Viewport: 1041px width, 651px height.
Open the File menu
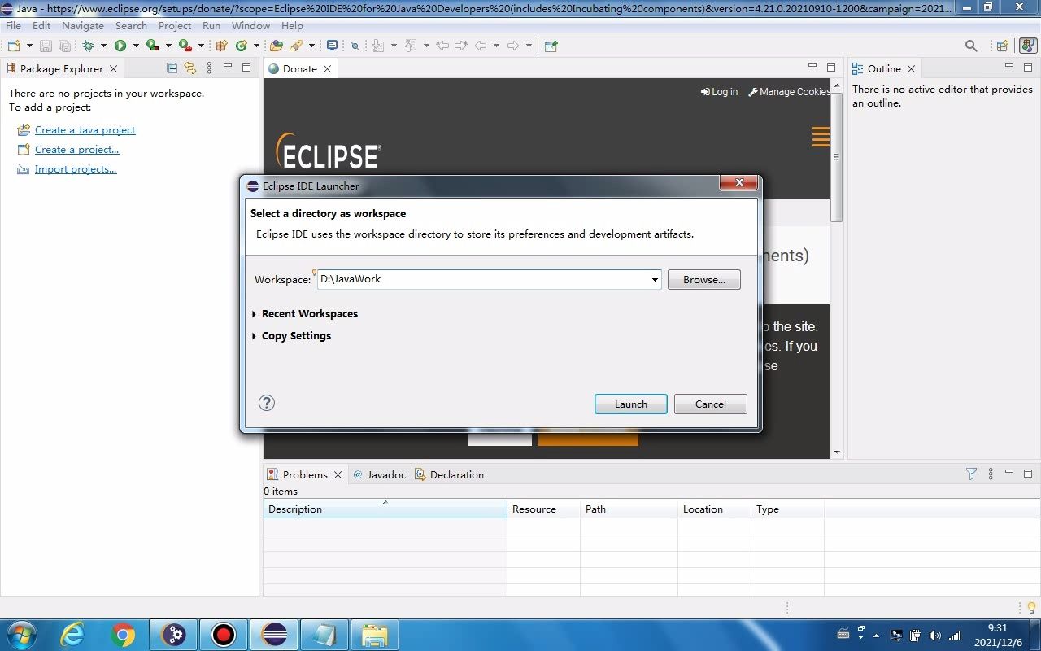click(13, 25)
